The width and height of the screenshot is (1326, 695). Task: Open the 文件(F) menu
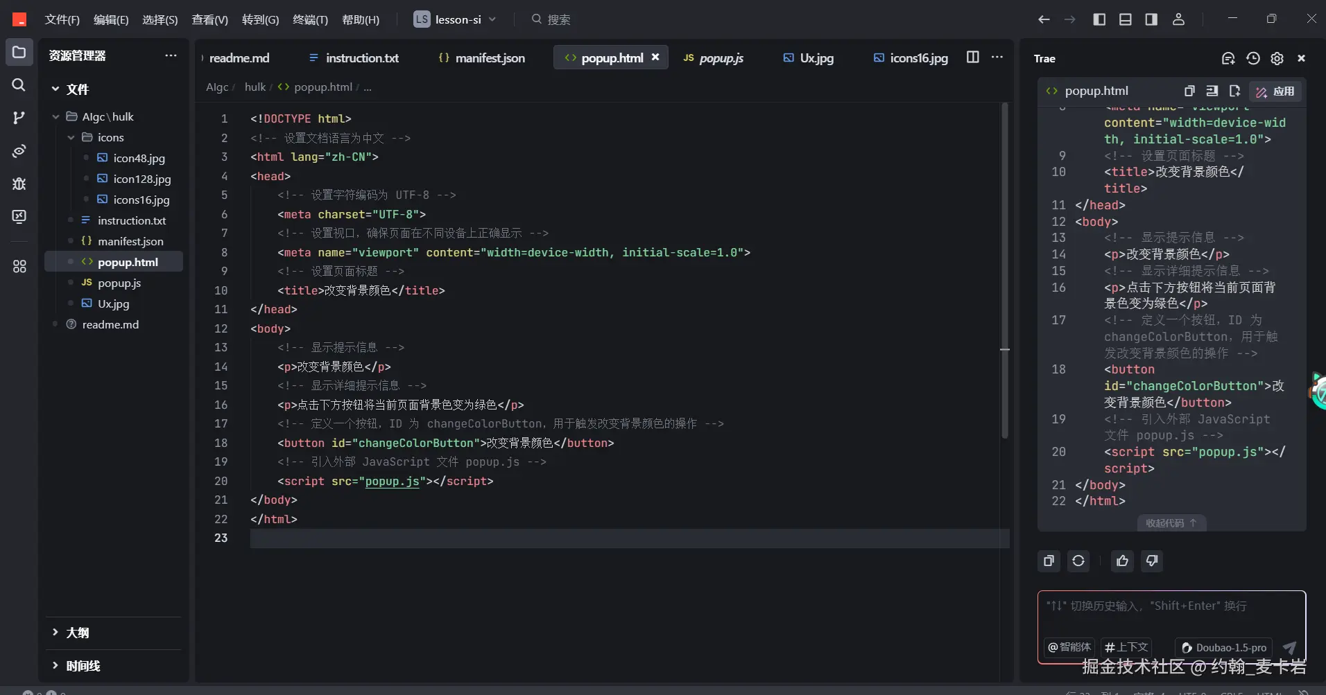tap(62, 19)
